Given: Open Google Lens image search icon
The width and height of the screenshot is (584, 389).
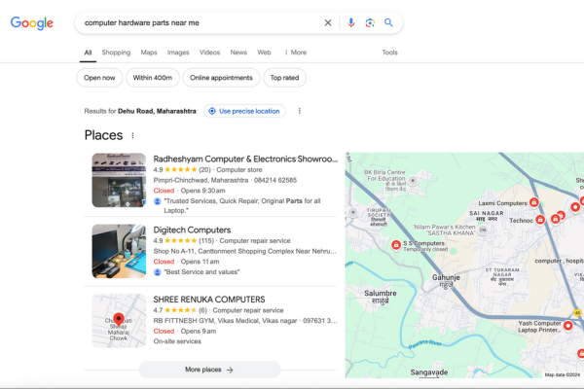Looking at the screenshot, I should click(370, 22).
